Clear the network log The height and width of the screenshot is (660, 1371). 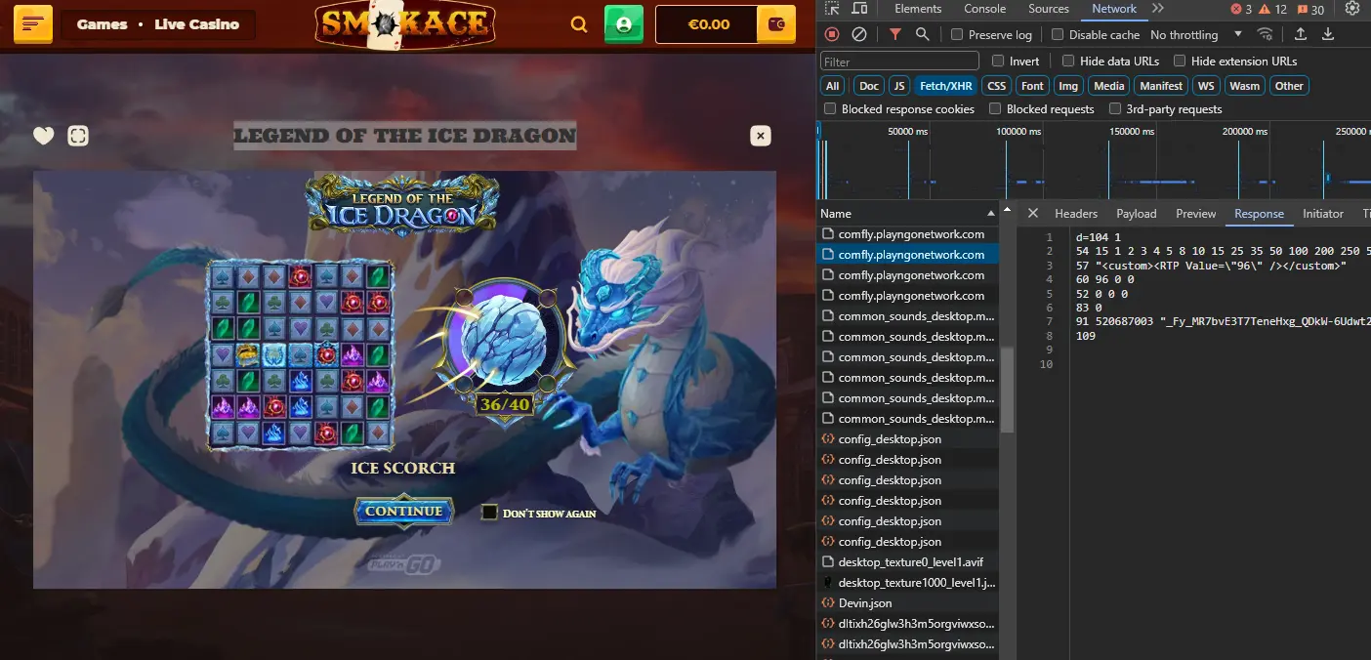(859, 34)
